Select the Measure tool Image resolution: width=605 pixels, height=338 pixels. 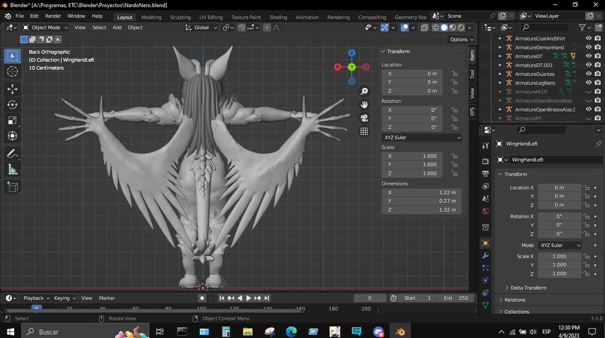[x=13, y=170]
